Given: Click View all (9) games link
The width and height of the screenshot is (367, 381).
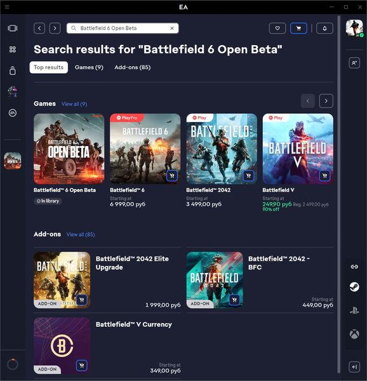Looking at the screenshot, I should click(74, 104).
